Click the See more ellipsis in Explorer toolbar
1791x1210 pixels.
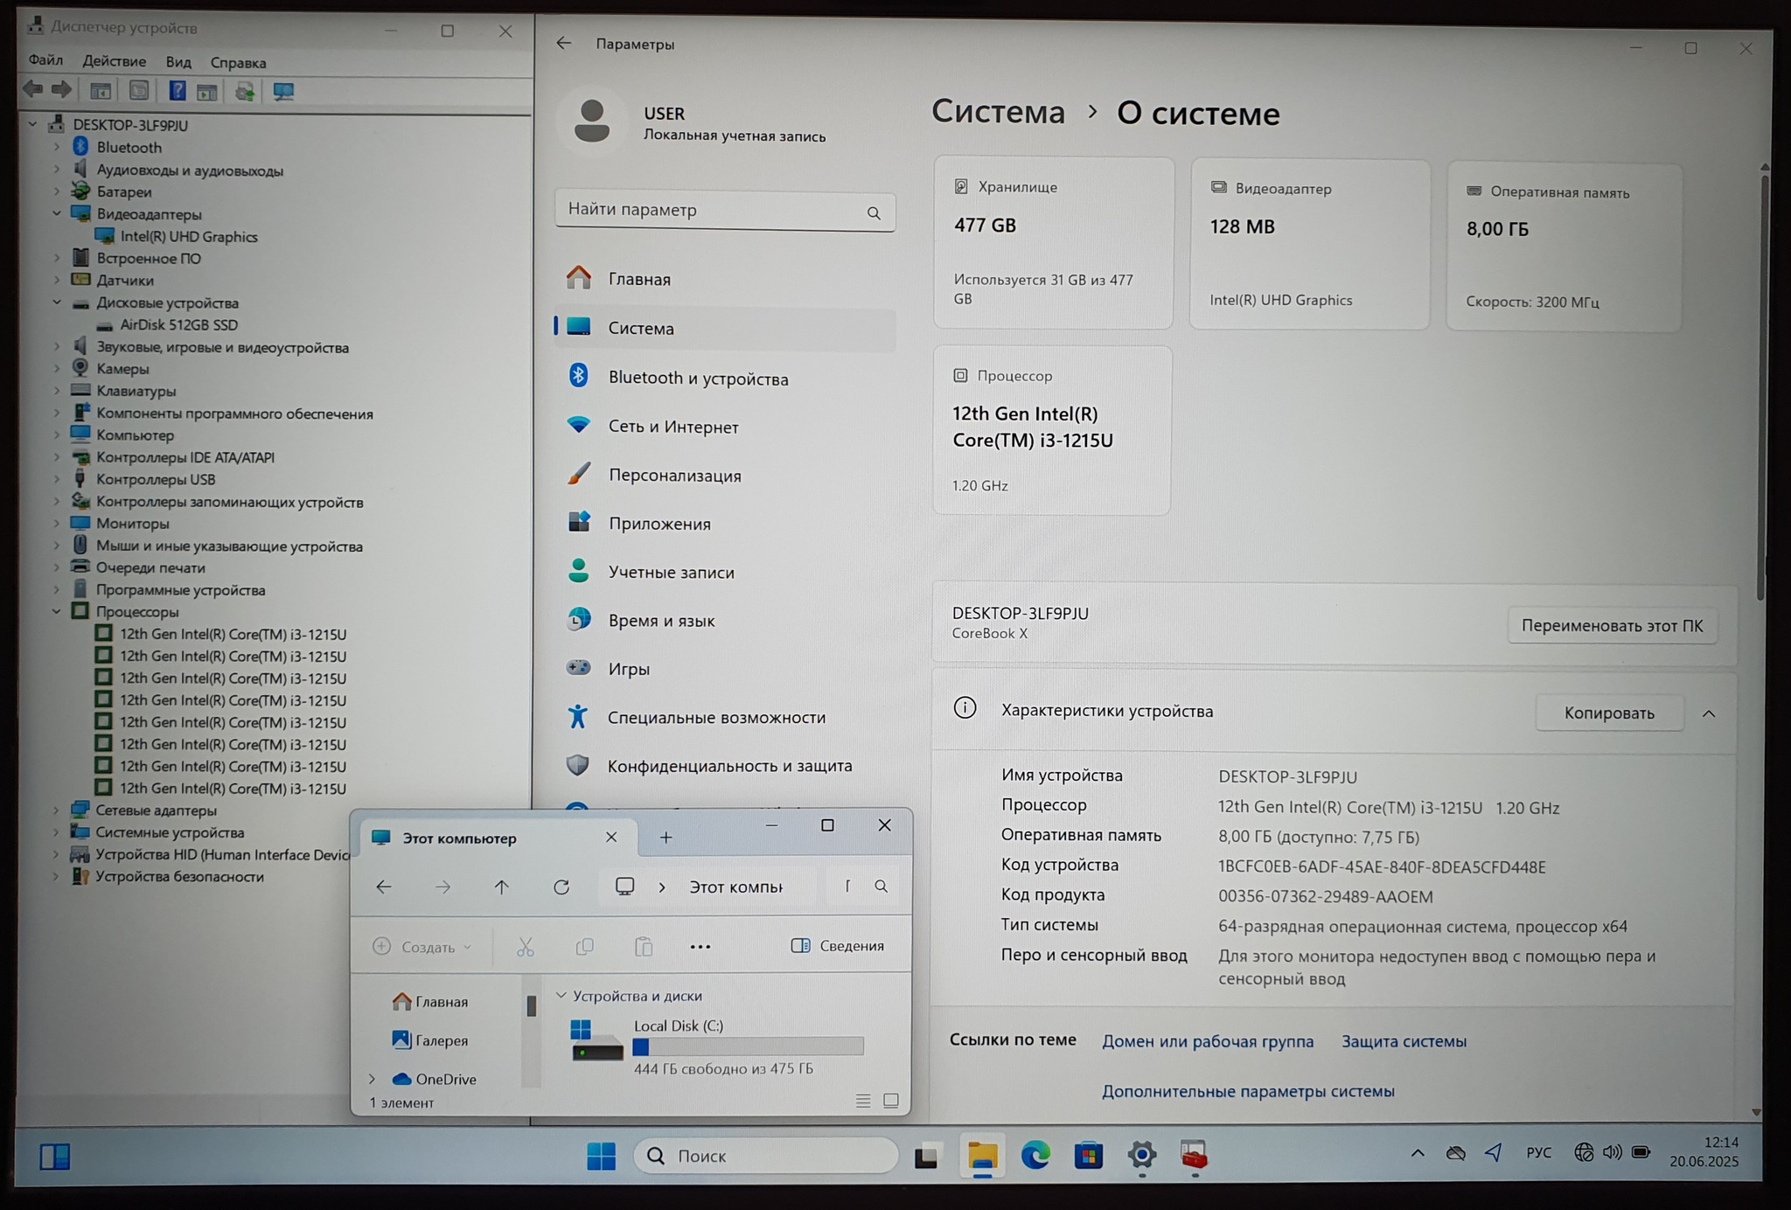(x=700, y=947)
